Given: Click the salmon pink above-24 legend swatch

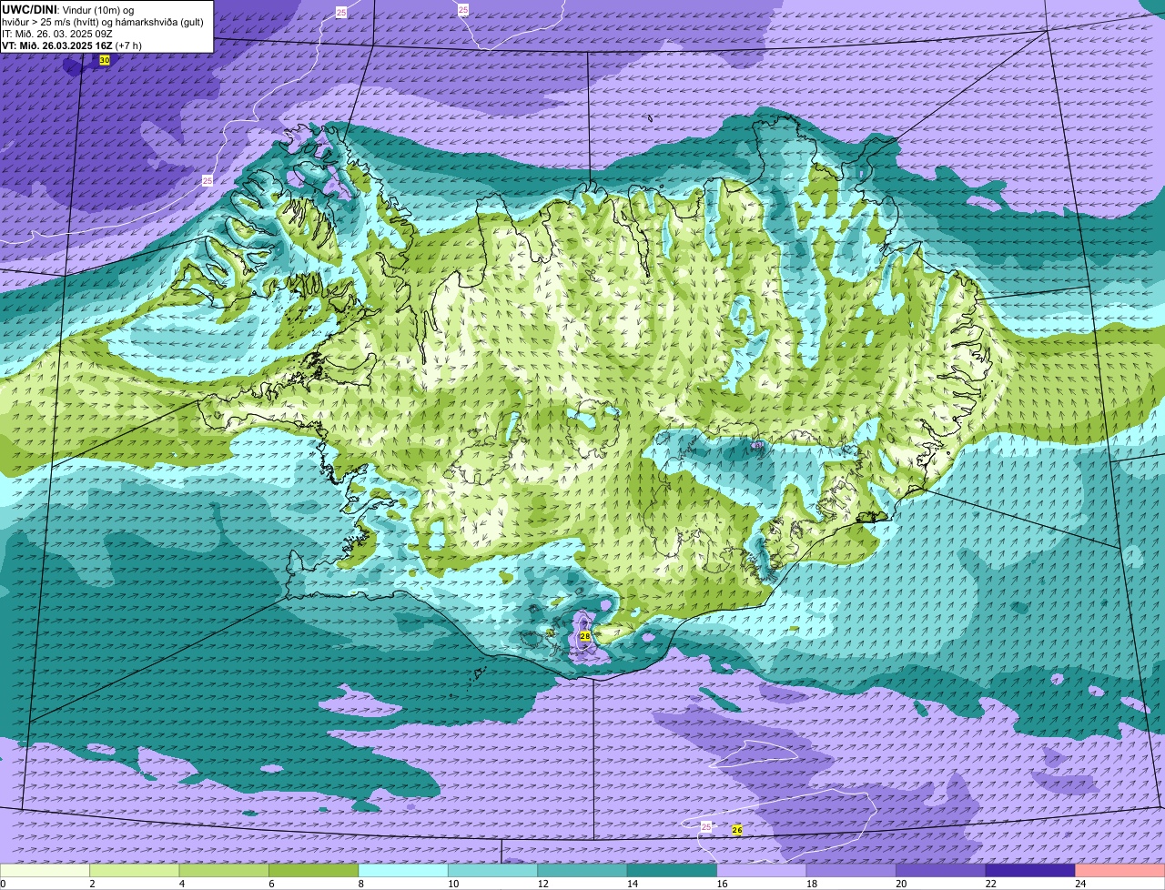Looking at the screenshot, I should click(x=1120, y=871).
